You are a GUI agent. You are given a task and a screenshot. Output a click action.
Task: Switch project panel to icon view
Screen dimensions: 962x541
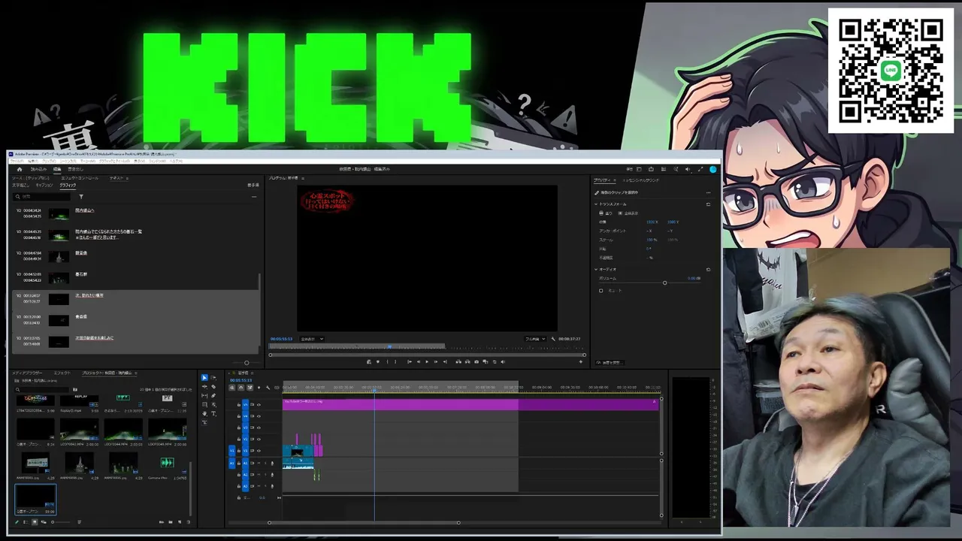click(x=34, y=522)
